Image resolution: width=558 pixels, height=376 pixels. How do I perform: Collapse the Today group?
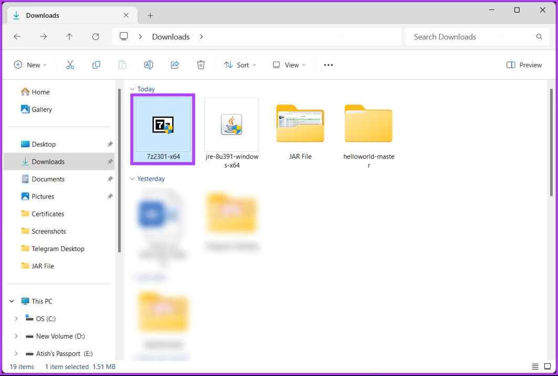(132, 89)
